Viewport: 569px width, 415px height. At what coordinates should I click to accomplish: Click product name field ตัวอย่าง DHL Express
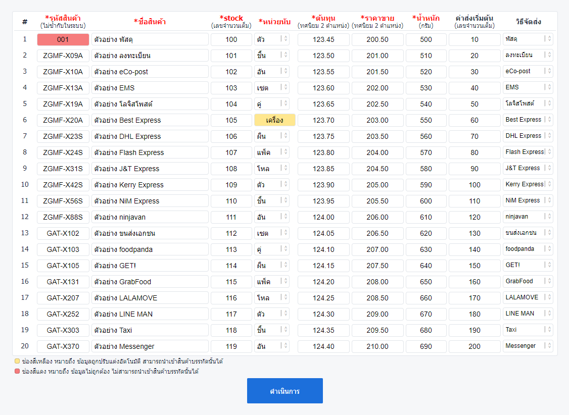tap(150, 136)
